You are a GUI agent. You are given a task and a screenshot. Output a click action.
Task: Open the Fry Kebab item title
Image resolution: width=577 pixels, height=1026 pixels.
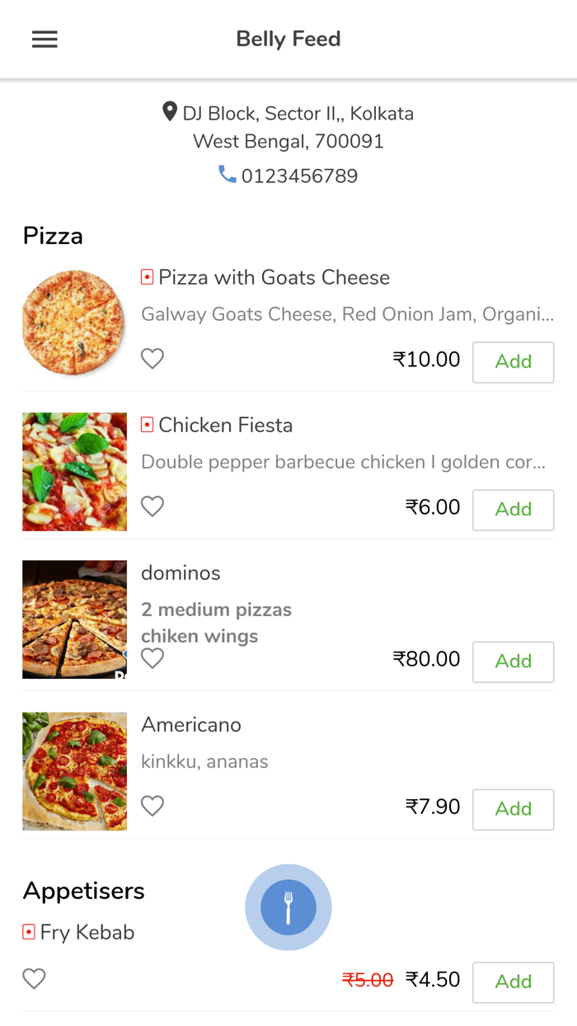[x=87, y=932]
